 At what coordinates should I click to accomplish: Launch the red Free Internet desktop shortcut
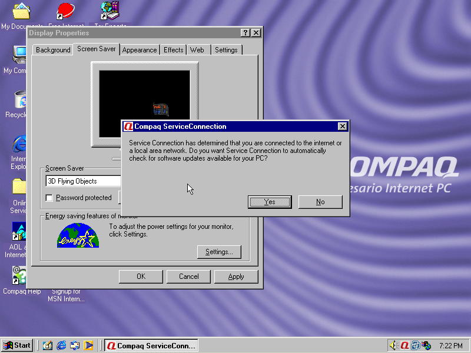pos(65,11)
